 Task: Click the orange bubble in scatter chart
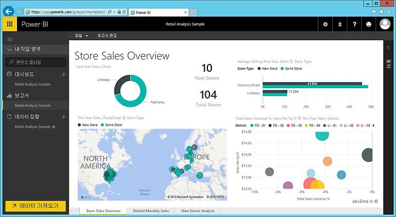click(x=327, y=161)
